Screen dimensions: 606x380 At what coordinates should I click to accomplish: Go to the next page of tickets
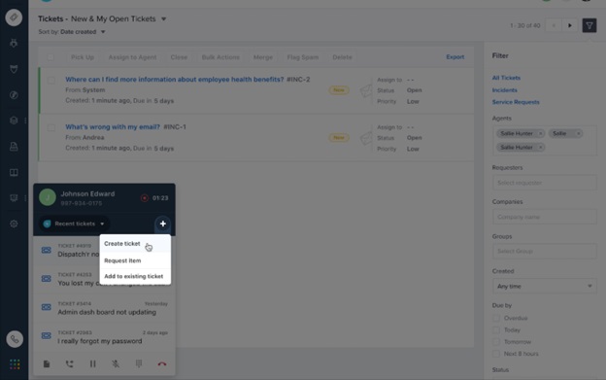[570, 25]
